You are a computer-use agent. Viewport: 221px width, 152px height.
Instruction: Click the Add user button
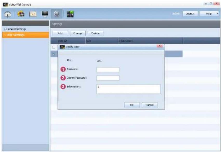point(60,33)
